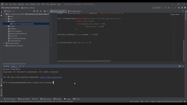This screenshot has width=187, height=105.
Task: Expand Scratches and Consoles node
Action: pyautogui.click(x=4, y=45)
